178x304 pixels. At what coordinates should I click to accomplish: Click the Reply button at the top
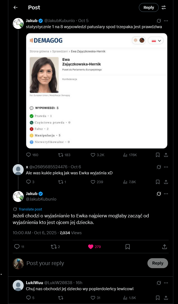point(149,7)
